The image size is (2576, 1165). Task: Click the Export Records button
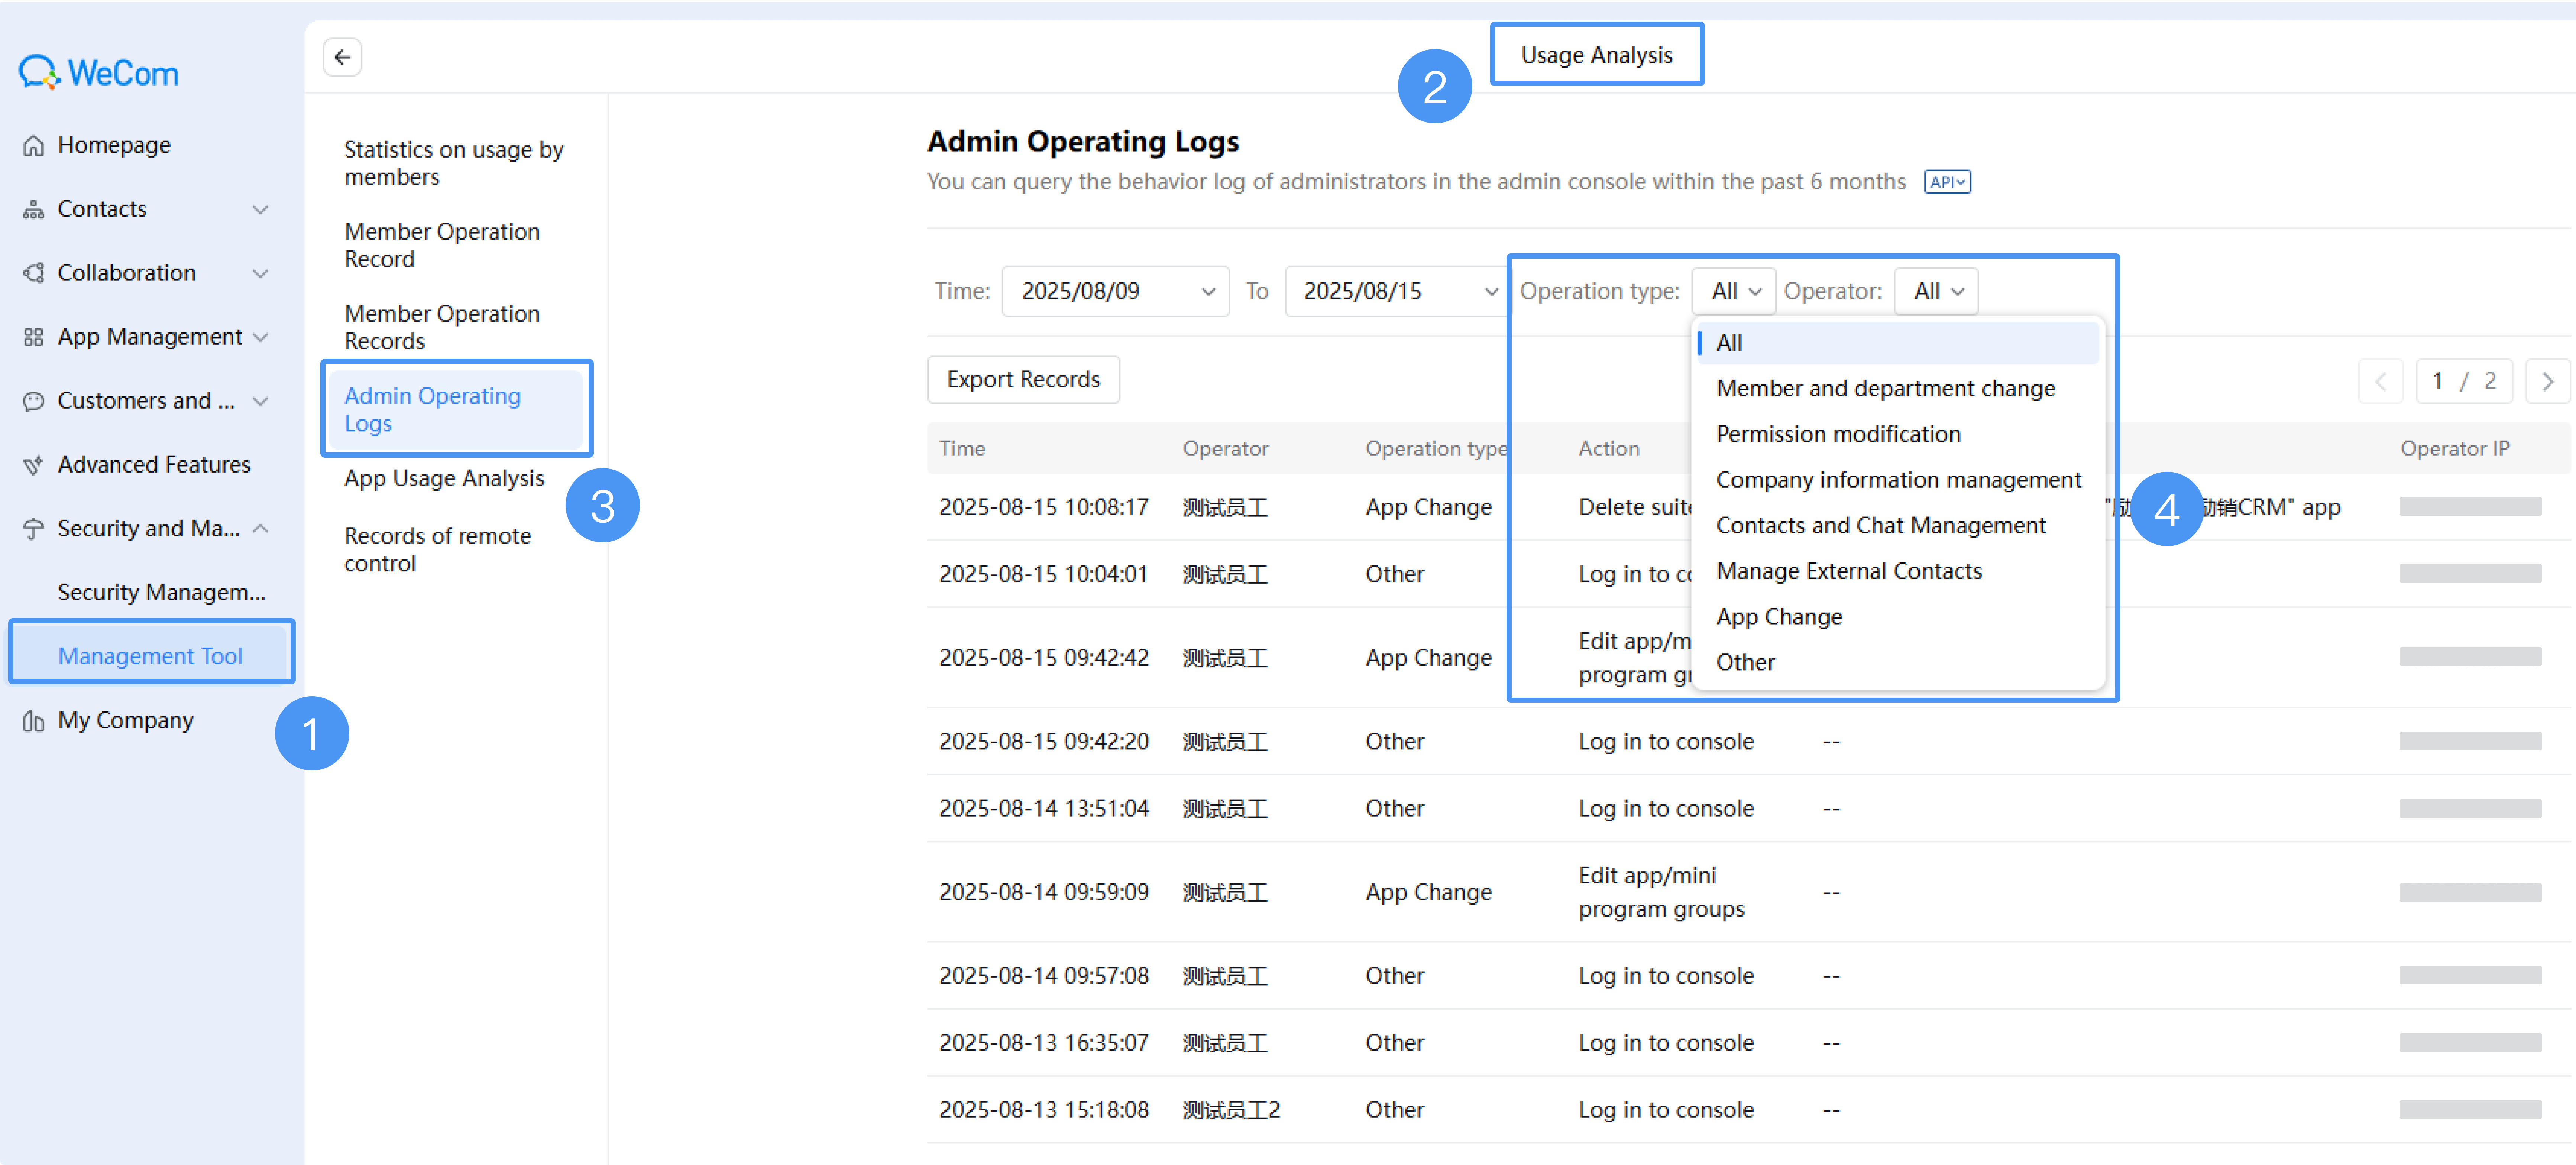[1023, 380]
